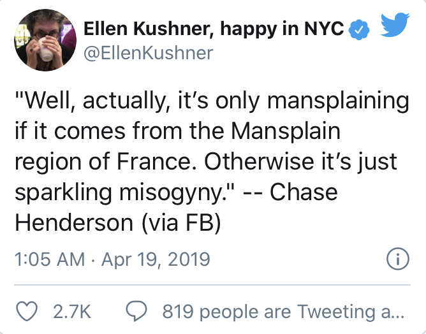Image resolution: width=426 pixels, height=334 pixels.
Task: Open Ellen Kushner's profile photo
Action: tap(45, 40)
